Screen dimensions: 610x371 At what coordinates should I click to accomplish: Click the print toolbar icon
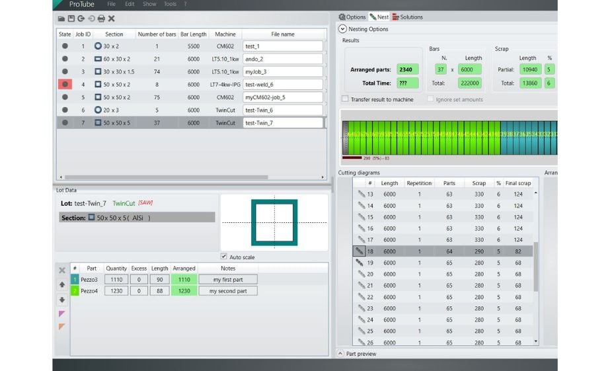(101, 19)
